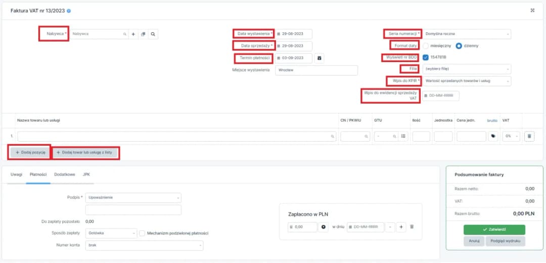Click the info icon next to Faktura VAT title
Viewport: 546px width, 263px height.
click(x=69, y=11)
